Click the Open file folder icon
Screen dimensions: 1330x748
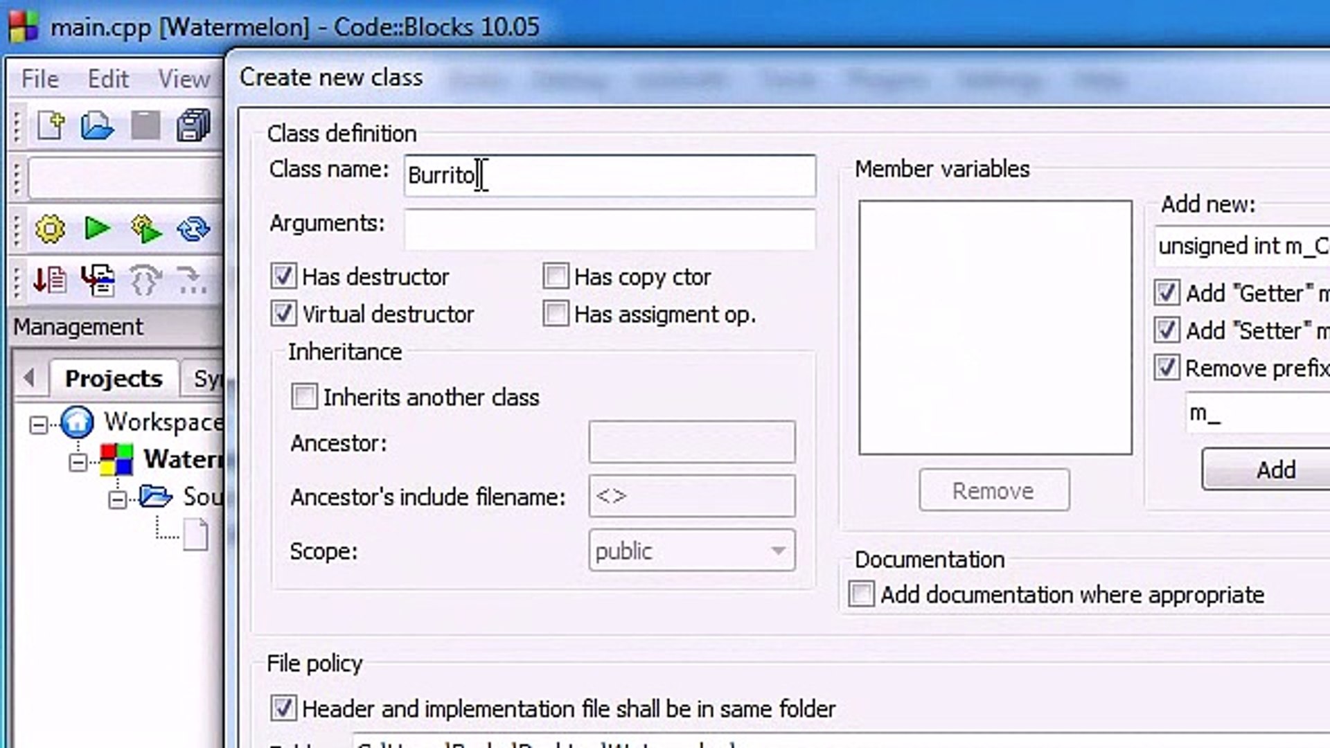[x=96, y=126]
